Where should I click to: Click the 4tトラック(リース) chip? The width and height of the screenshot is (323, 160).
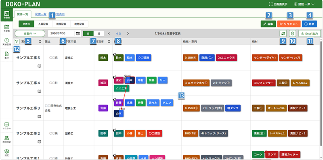(x=214, y=133)
